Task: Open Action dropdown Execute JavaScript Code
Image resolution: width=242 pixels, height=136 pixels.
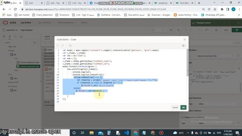Action: point(216,56)
